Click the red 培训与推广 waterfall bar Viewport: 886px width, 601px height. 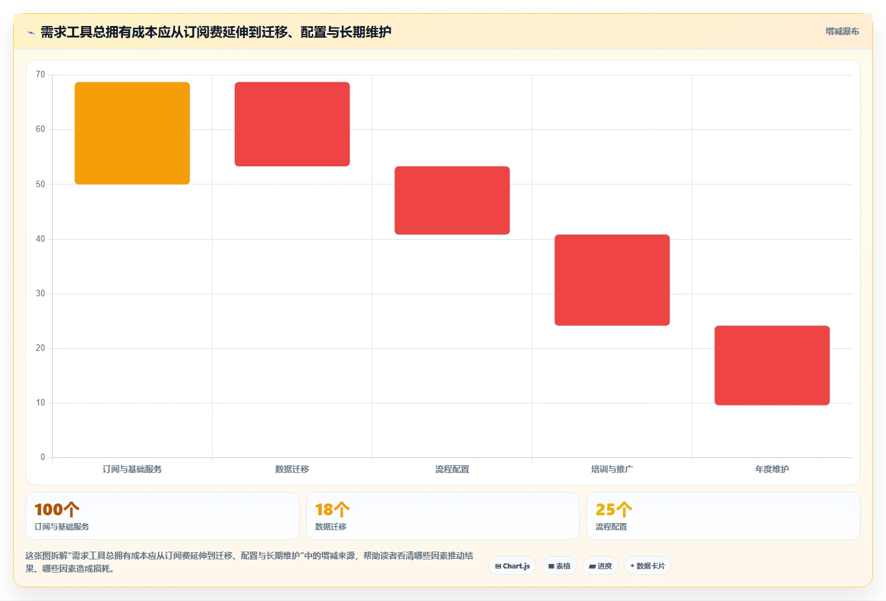pyautogui.click(x=612, y=280)
